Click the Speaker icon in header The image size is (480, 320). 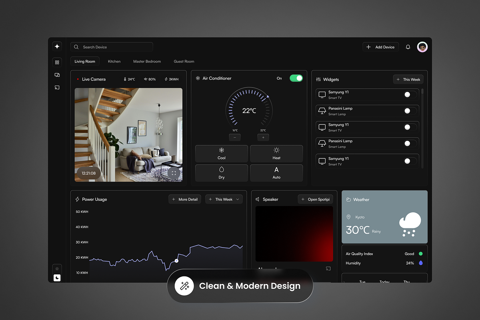coord(258,199)
